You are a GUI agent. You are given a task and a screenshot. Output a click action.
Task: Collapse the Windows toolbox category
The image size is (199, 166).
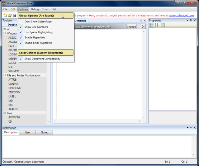5,33
